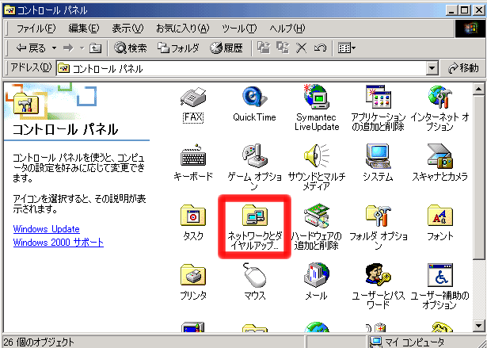Open アプリケーションの追加と削除 icon
Viewport: 487px width, 348px height.
(x=378, y=108)
